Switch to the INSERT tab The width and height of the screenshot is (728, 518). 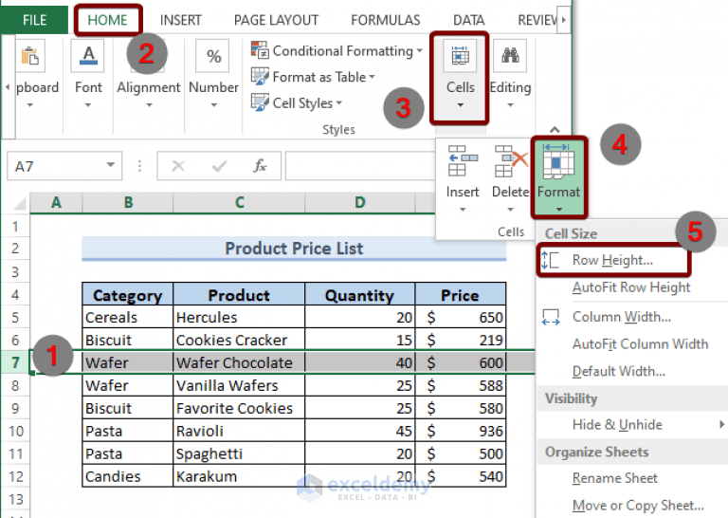pyautogui.click(x=181, y=20)
